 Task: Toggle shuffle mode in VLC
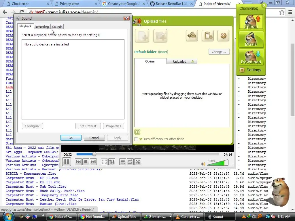pyautogui.click(x=137, y=162)
